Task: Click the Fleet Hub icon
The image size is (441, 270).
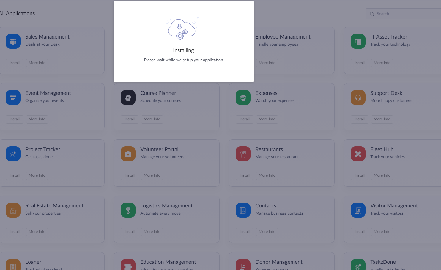Action: click(358, 154)
